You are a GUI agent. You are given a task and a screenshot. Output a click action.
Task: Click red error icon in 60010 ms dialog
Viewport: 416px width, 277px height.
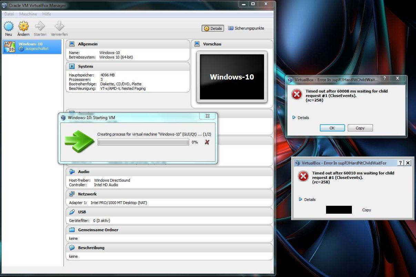[x=303, y=177]
